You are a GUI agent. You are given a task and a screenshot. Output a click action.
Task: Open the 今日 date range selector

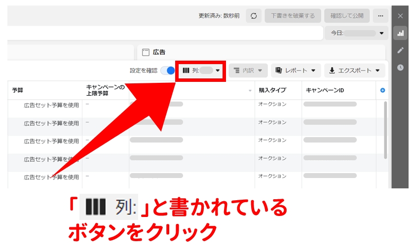click(356, 33)
